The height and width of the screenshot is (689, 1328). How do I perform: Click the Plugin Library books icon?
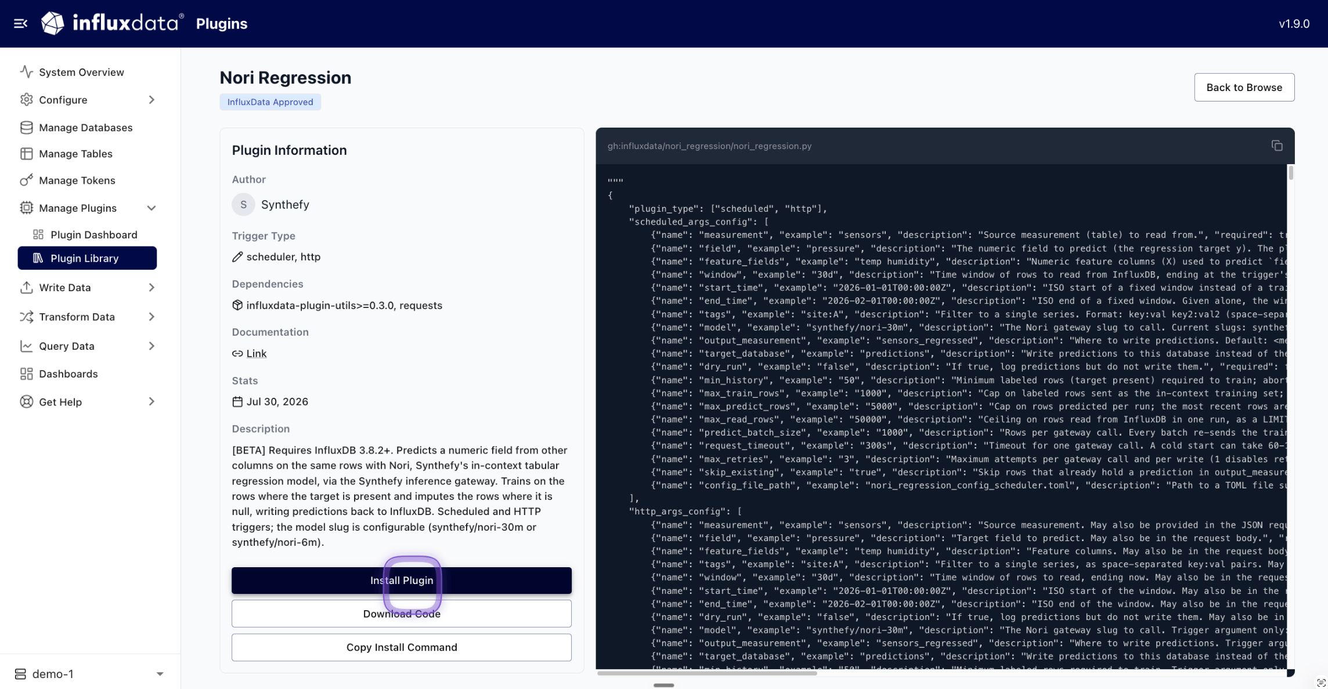[38, 258]
